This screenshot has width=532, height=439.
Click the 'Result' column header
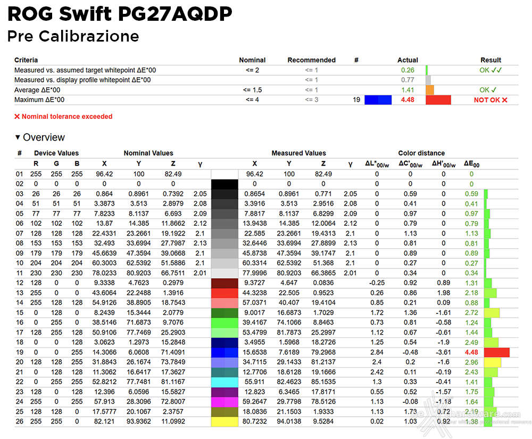coord(491,60)
